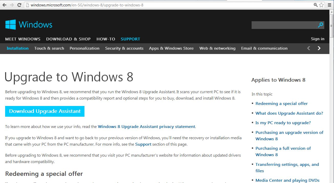
Task: Go back with browser back arrow
Action: [x=4, y=5]
